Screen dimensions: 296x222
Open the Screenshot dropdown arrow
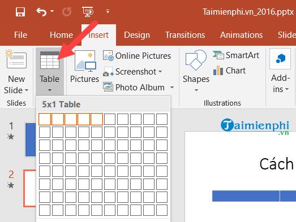coord(160,71)
